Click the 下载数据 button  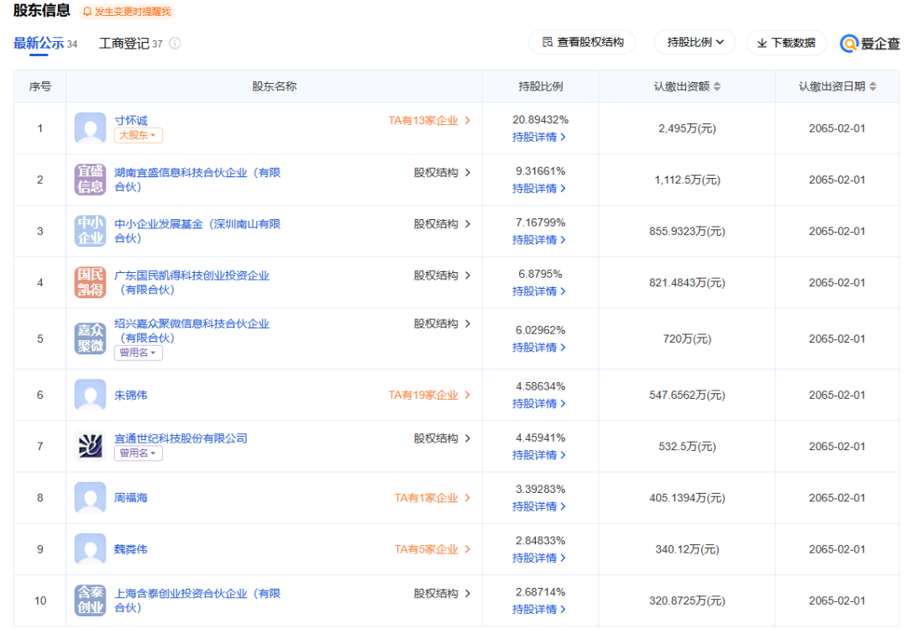(786, 43)
